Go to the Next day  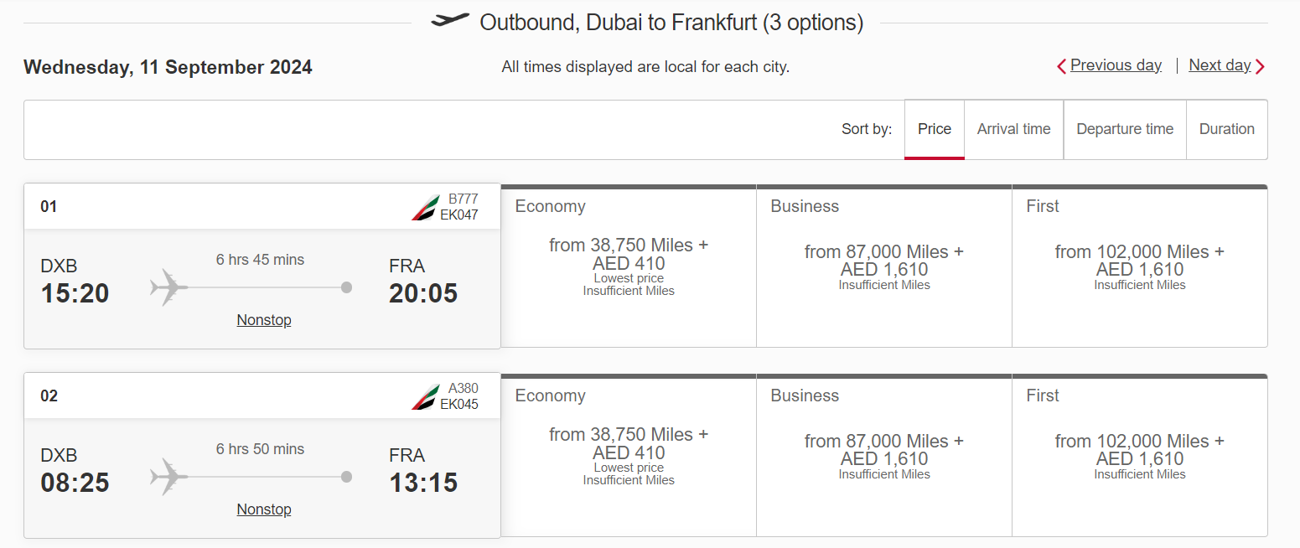(x=1220, y=65)
